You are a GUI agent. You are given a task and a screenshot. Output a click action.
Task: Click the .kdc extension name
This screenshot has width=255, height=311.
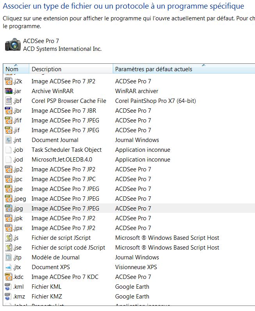point(18,277)
